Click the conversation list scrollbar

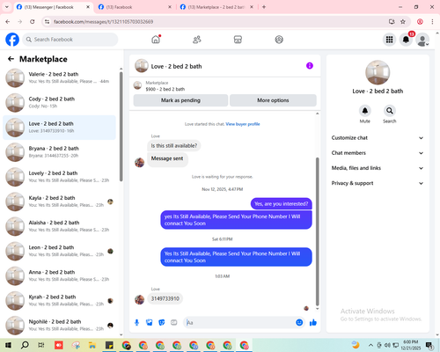tap(121, 127)
